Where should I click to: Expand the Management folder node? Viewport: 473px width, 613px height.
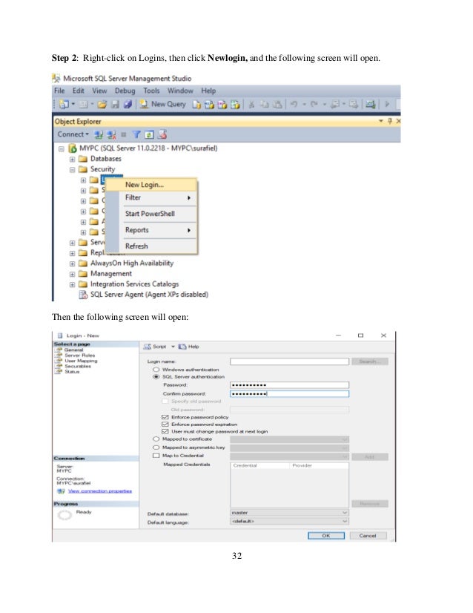click(x=72, y=275)
